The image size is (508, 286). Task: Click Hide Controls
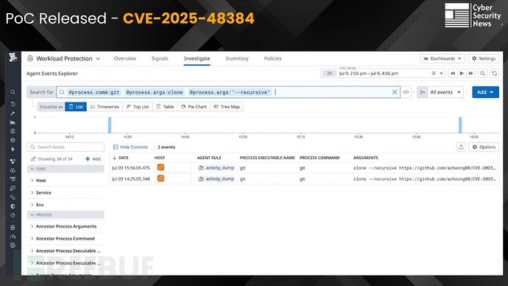(x=130, y=147)
